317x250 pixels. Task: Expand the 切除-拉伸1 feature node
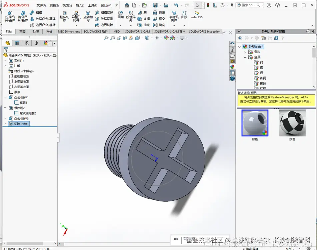(x=5, y=124)
